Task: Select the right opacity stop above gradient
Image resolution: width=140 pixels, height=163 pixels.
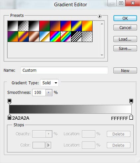Action: [x=131, y=102]
